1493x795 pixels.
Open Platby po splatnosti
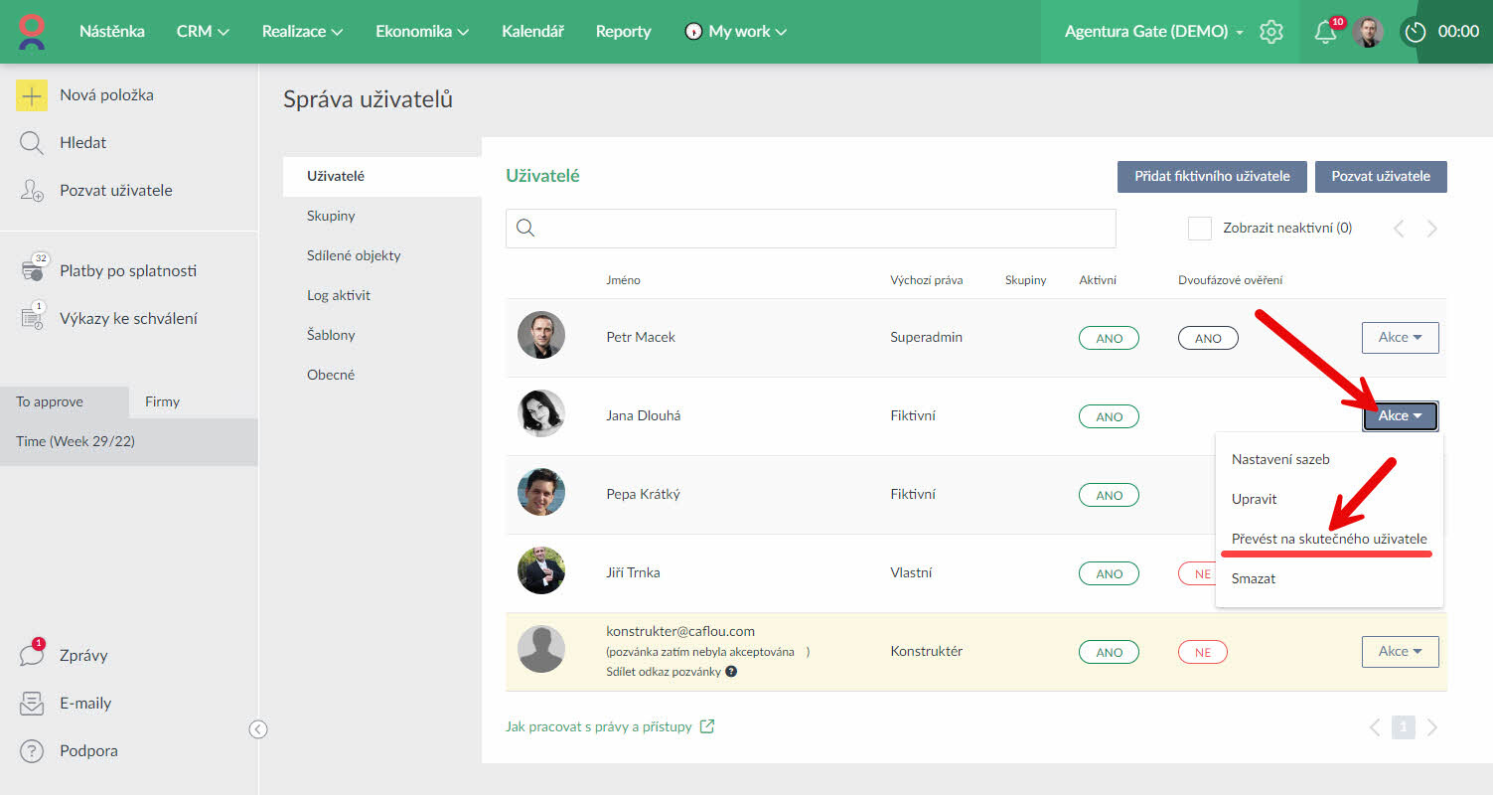pyautogui.click(x=127, y=271)
